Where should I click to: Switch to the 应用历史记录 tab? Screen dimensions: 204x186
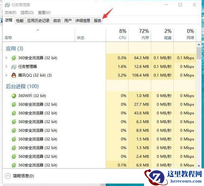pos(38,21)
